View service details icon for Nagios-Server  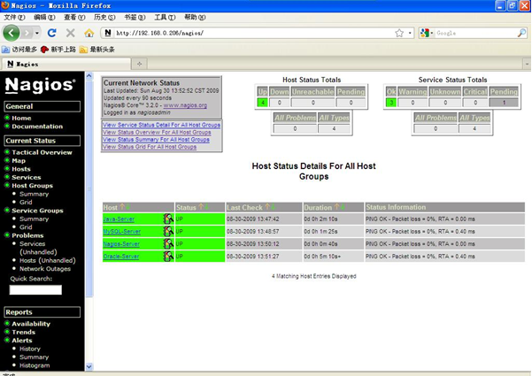pos(168,244)
